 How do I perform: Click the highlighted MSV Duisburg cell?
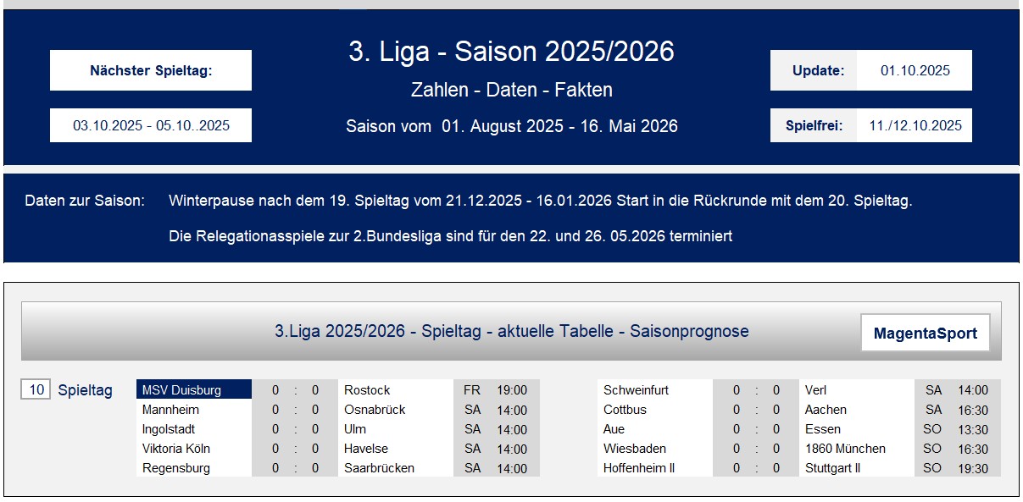pos(194,389)
